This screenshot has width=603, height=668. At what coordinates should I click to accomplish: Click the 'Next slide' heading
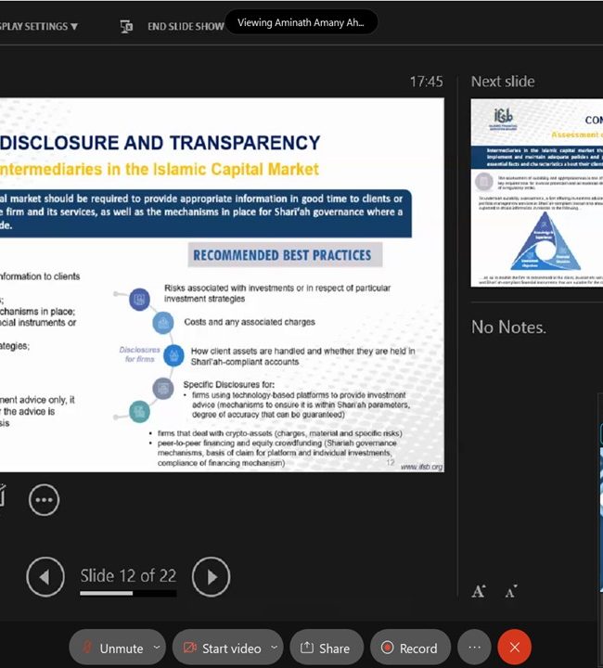pyautogui.click(x=503, y=82)
